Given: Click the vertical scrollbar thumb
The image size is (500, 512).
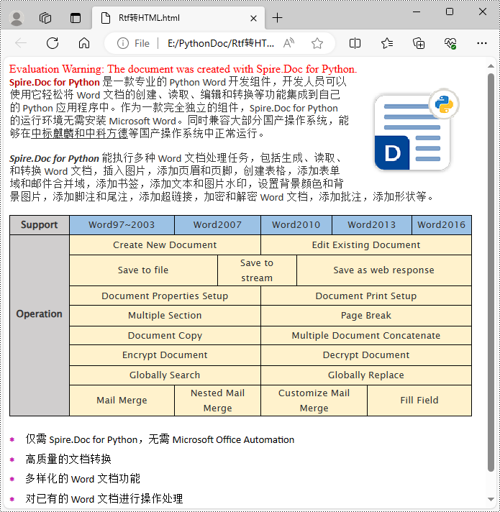Looking at the screenshot, I should 491,273.
